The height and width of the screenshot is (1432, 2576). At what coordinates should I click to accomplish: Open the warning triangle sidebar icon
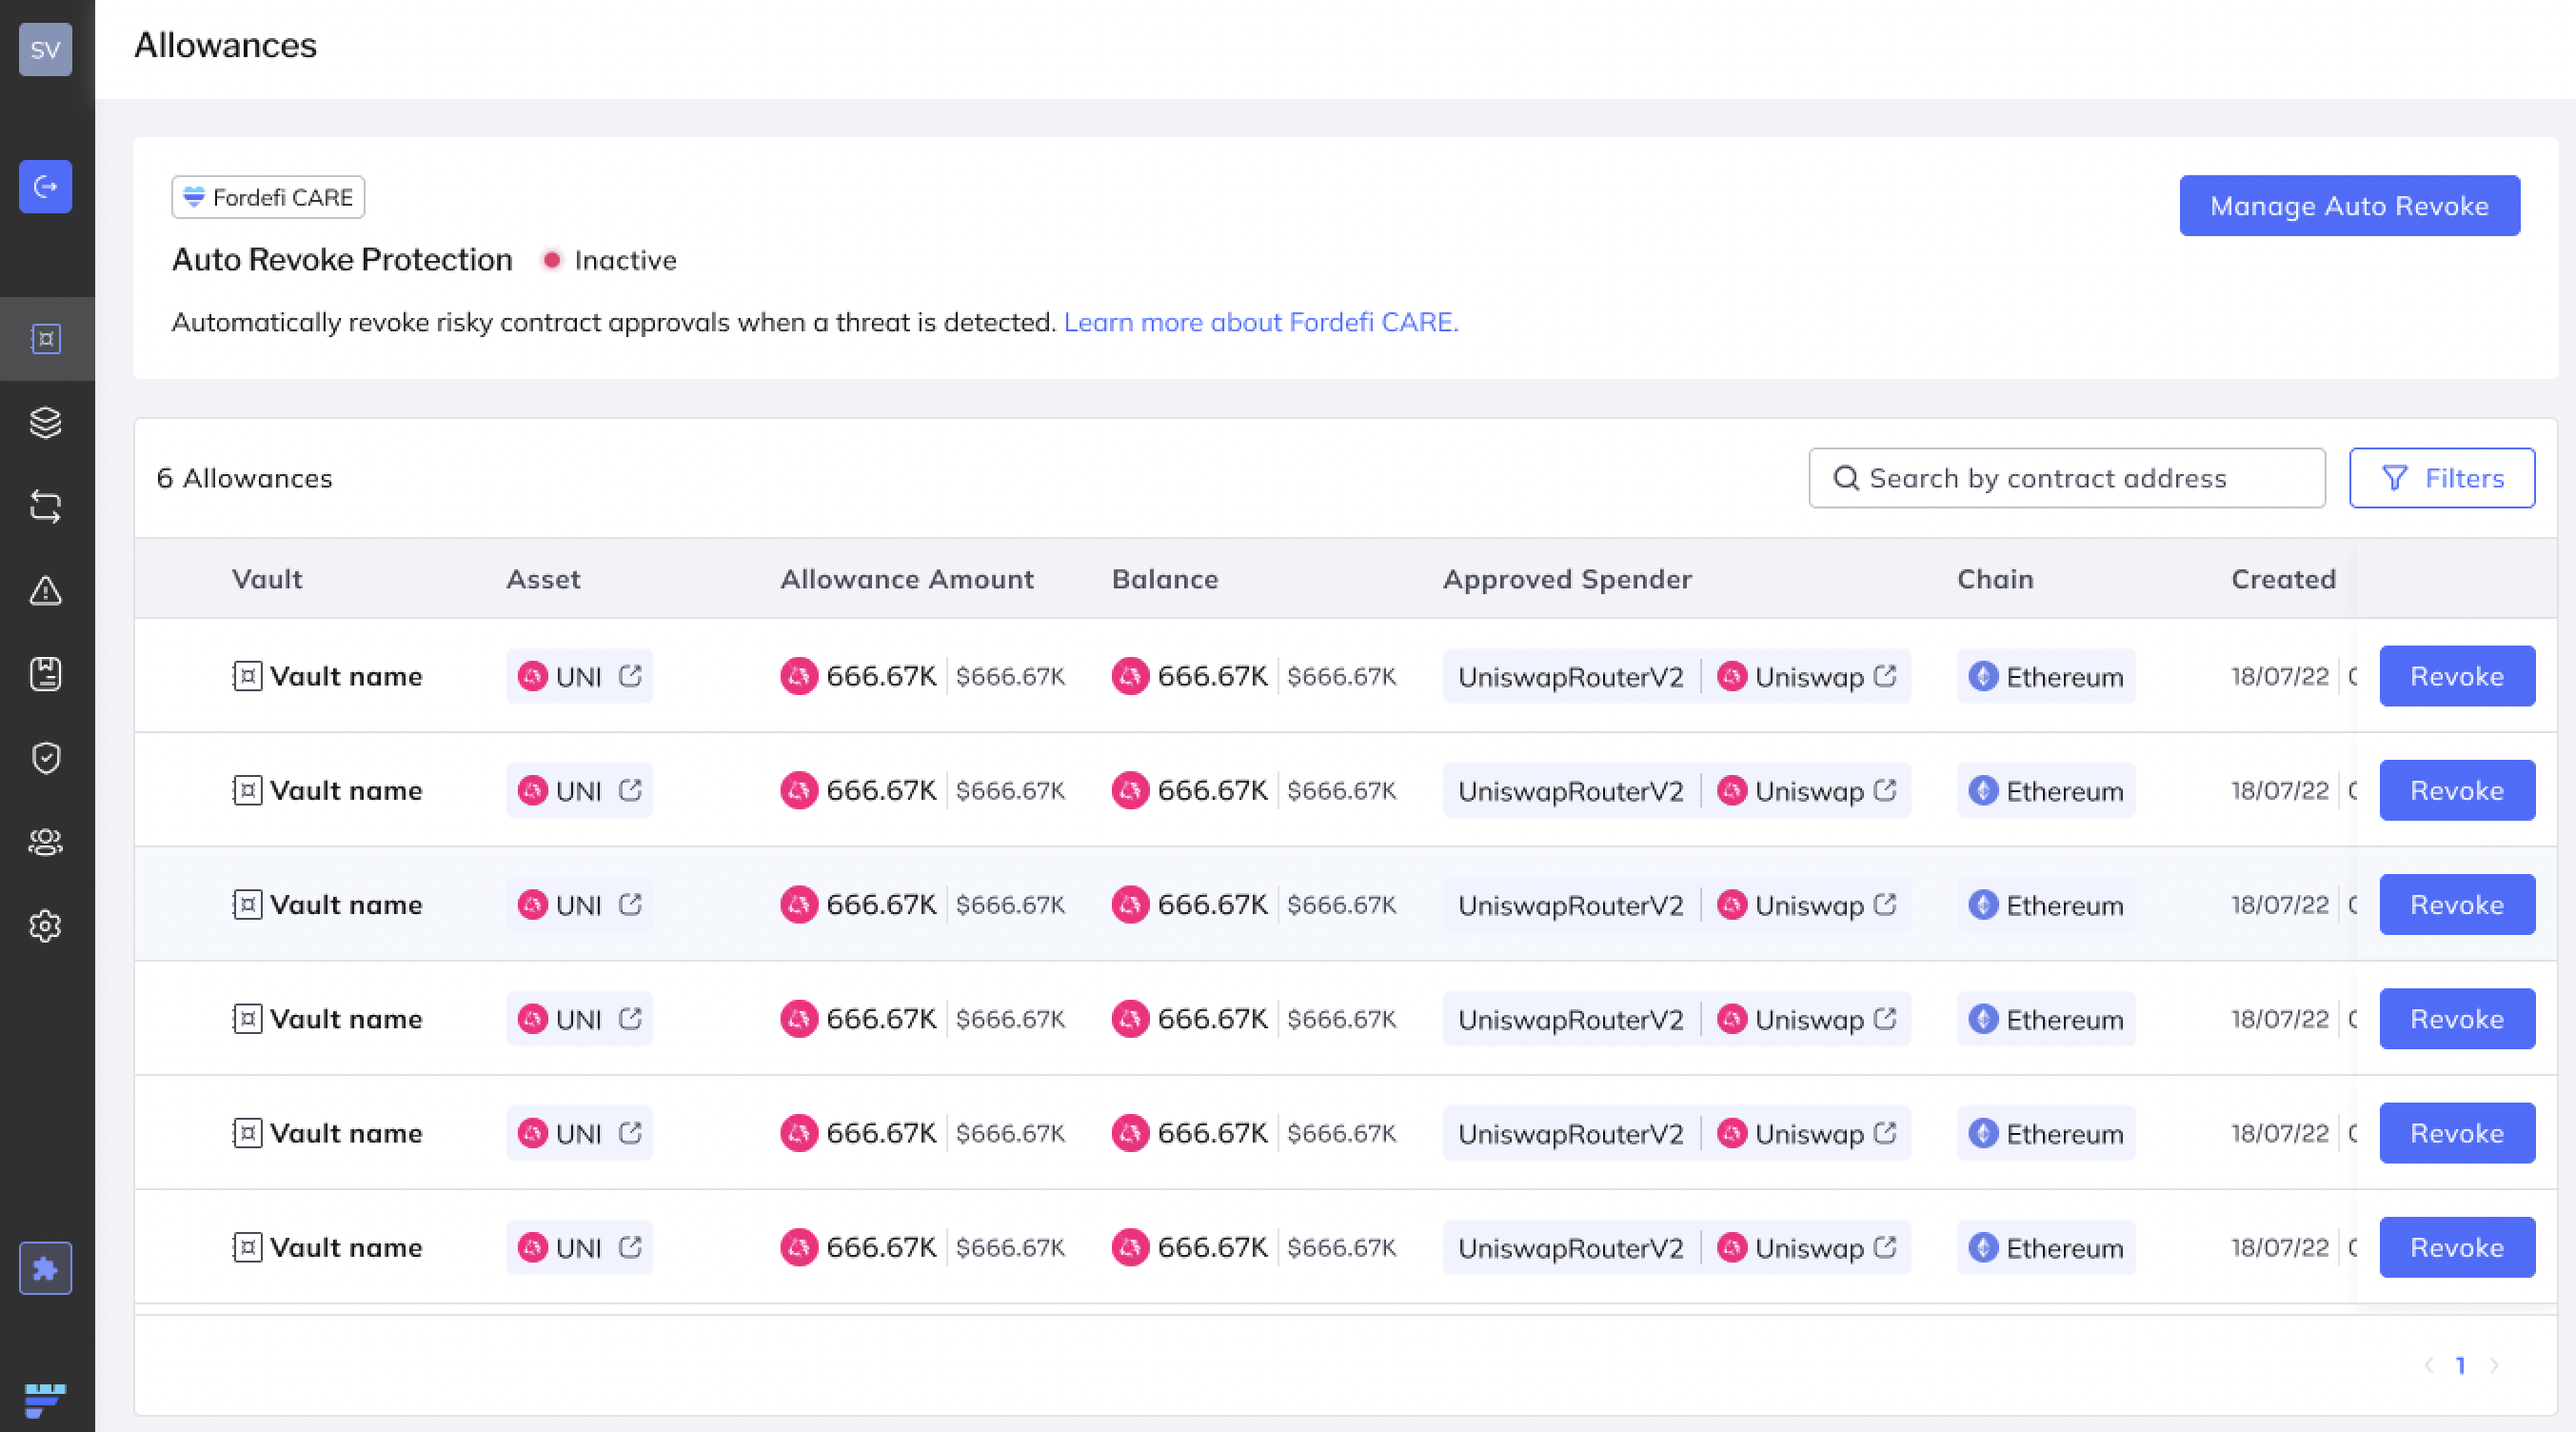(45, 590)
